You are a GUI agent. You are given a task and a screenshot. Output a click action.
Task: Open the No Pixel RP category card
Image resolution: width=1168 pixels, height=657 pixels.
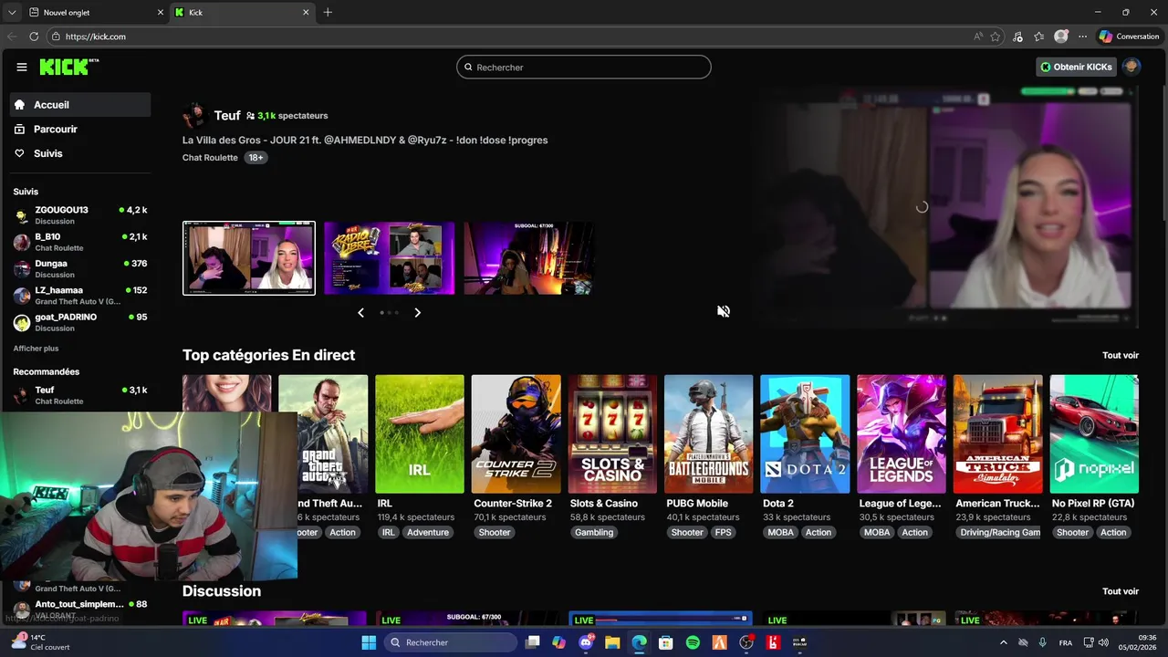click(1094, 434)
